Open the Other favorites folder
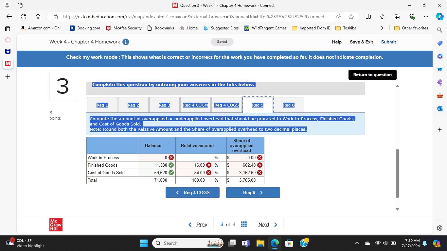The width and height of the screenshot is (447, 251). (x=411, y=28)
